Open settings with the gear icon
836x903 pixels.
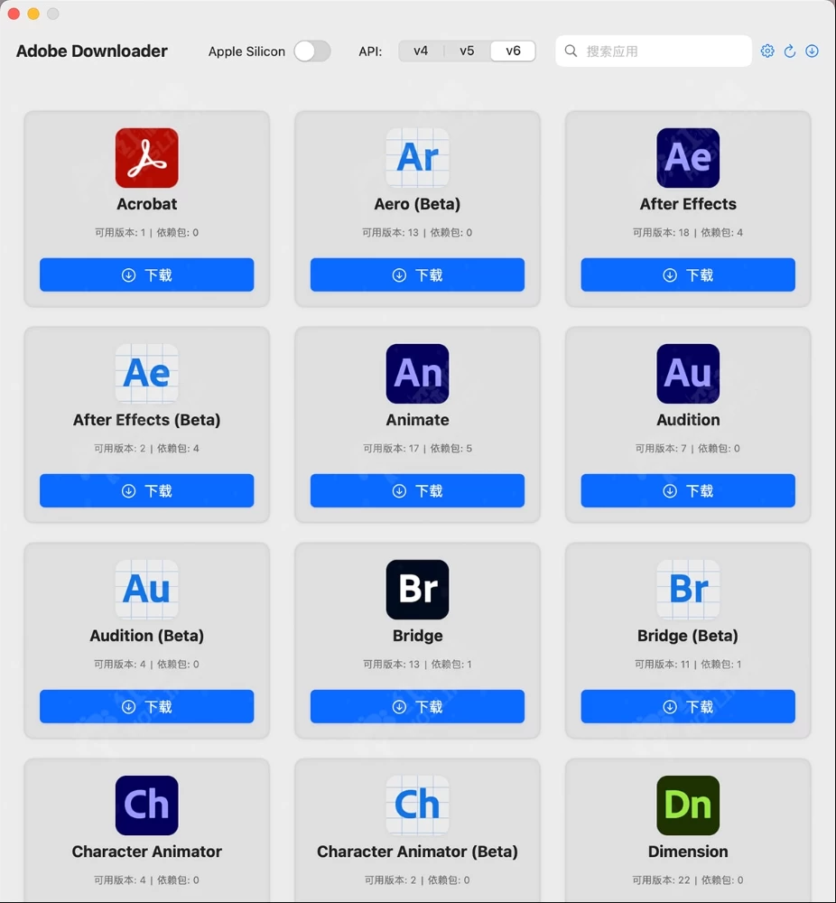767,51
